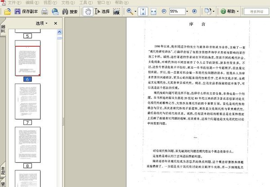Click the zoom in plus button
Viewport: 270px width, 187px height.
194,11
